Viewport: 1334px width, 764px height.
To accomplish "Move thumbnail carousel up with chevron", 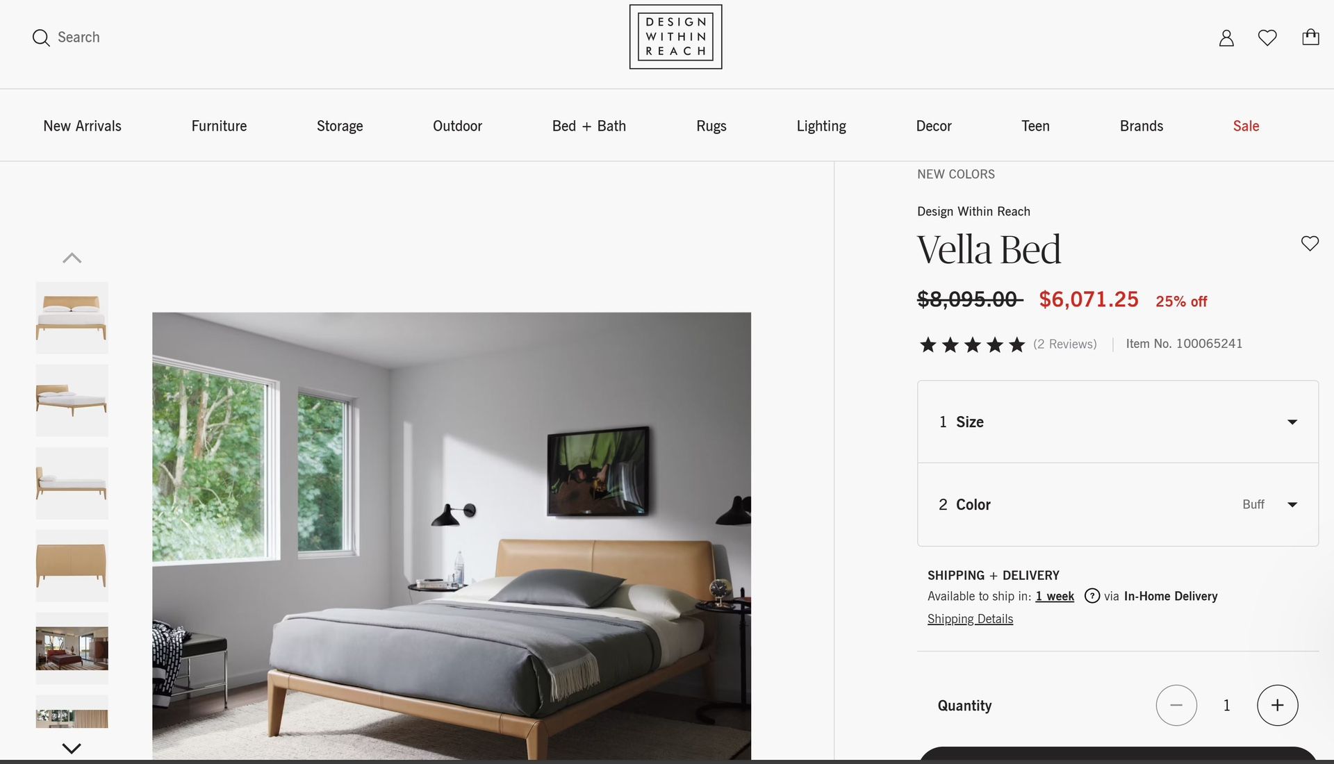I will click(x=72, y=258).
